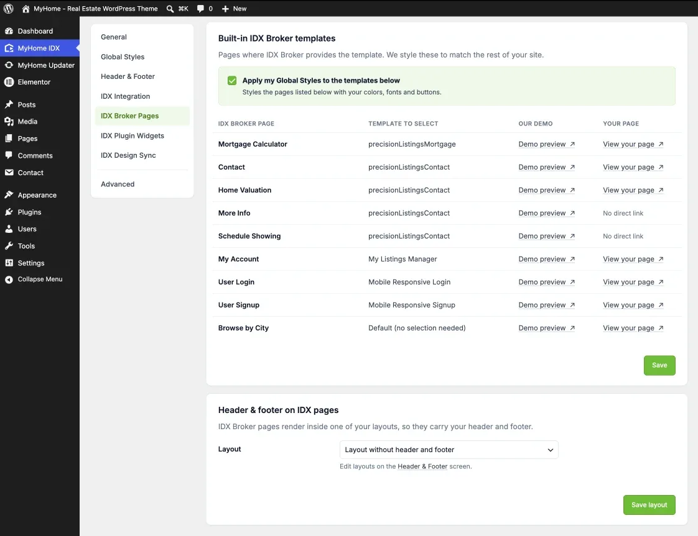This screenshot has height=536, width=698.
Task: Click No direct link in More Info row
Action: [623, 213]
